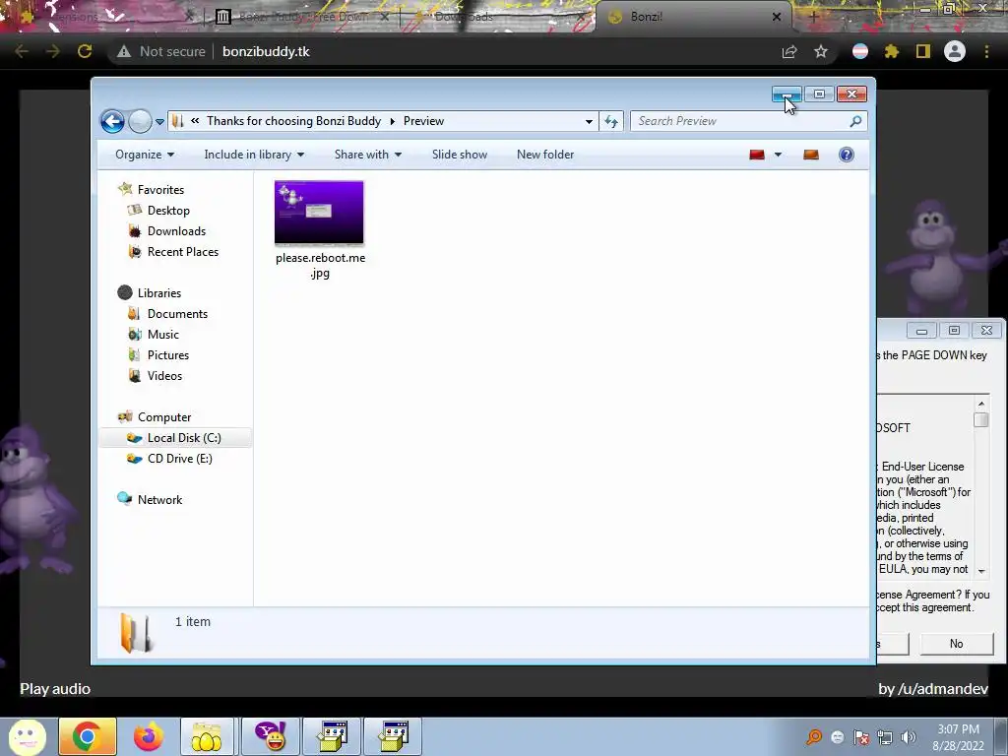1008x756 pixels.
Task: Expand the address bar path history dropdown
Action: 589,121
